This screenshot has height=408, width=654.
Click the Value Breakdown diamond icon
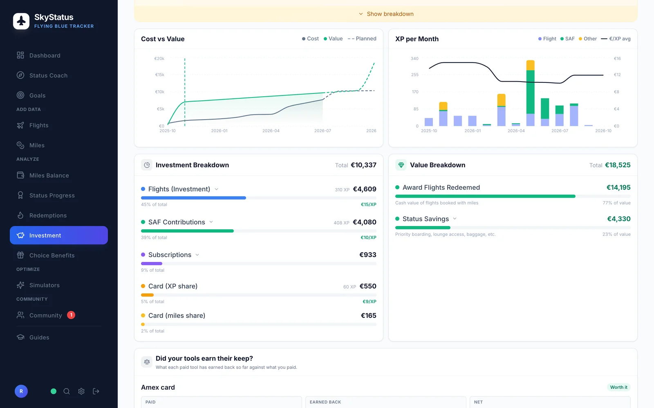(401, 165)
